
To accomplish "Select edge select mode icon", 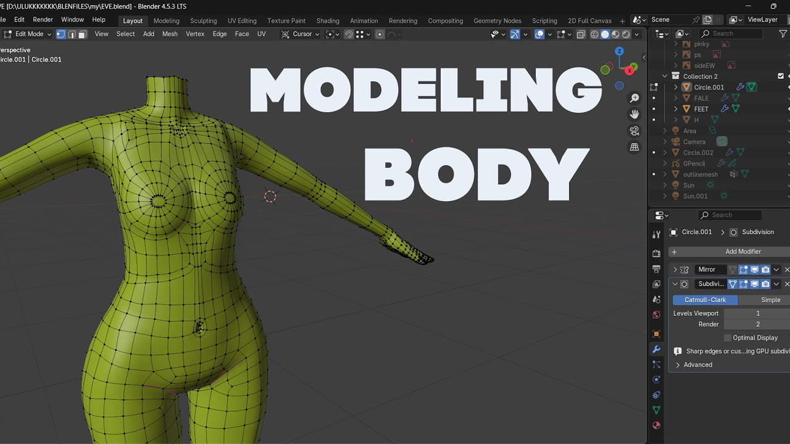I will tap(72, 34).
